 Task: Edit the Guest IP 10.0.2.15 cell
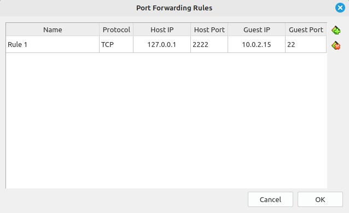coord(257,44)
